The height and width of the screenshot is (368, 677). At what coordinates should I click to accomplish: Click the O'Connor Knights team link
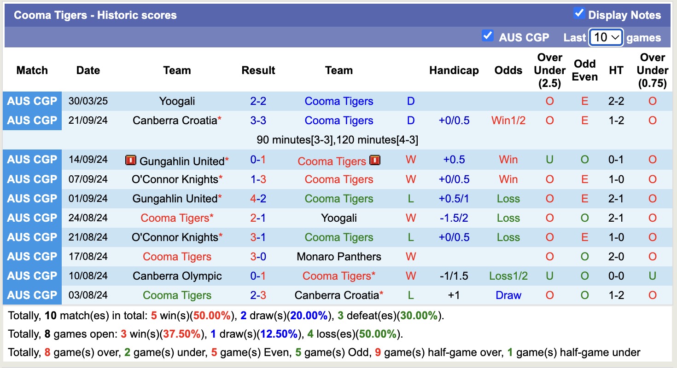(174, 179)
